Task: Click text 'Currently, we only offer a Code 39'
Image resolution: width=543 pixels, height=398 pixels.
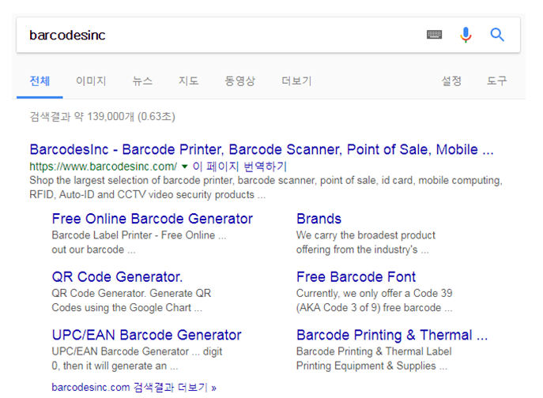Action: (375, 293)
